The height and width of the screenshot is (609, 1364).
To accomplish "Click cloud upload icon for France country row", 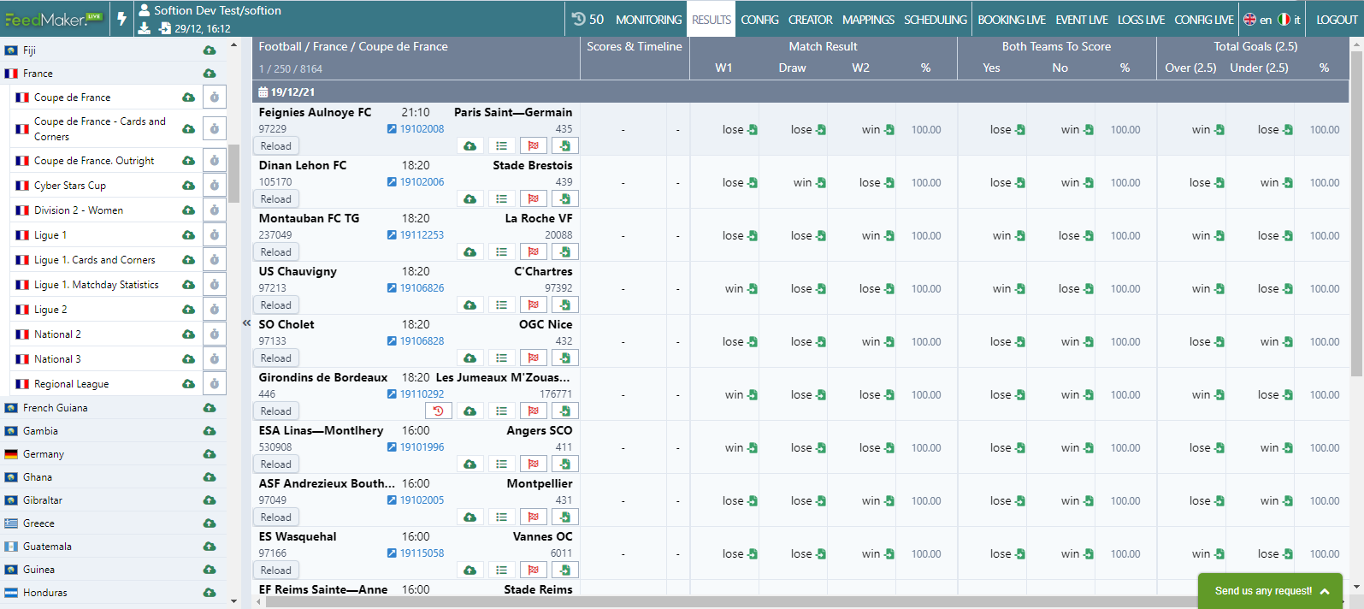I will click(210, 74).
